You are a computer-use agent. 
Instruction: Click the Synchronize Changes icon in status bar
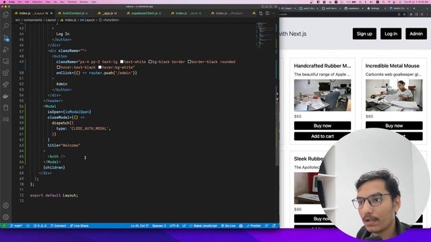(x=28, y=226)
